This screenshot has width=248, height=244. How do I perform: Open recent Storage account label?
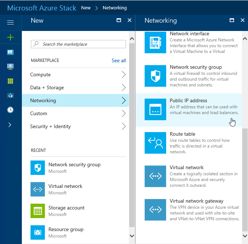(66, 208)
